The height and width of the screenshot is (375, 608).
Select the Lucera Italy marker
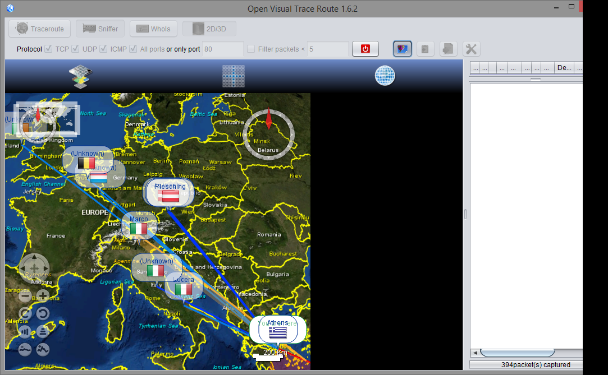(x=184, y=286)
